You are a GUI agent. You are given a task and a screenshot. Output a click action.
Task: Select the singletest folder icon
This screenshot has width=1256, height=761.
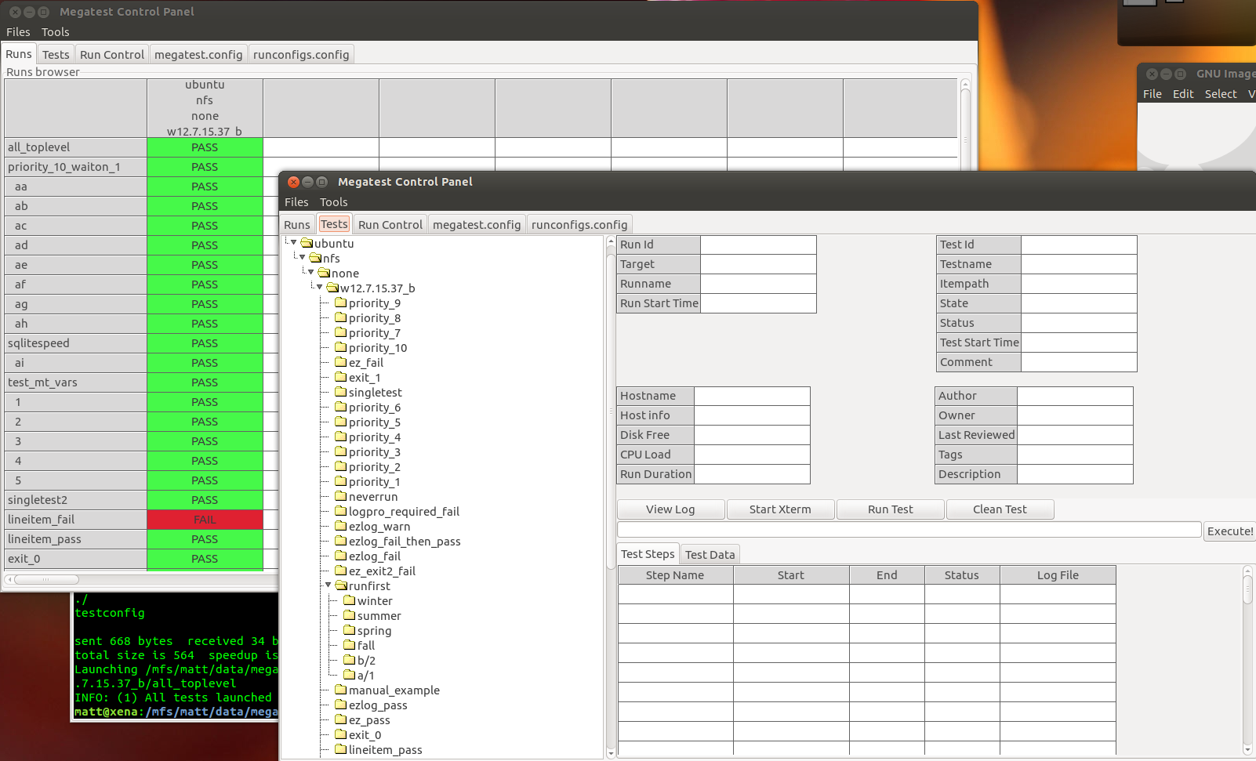tap(340, 392)
